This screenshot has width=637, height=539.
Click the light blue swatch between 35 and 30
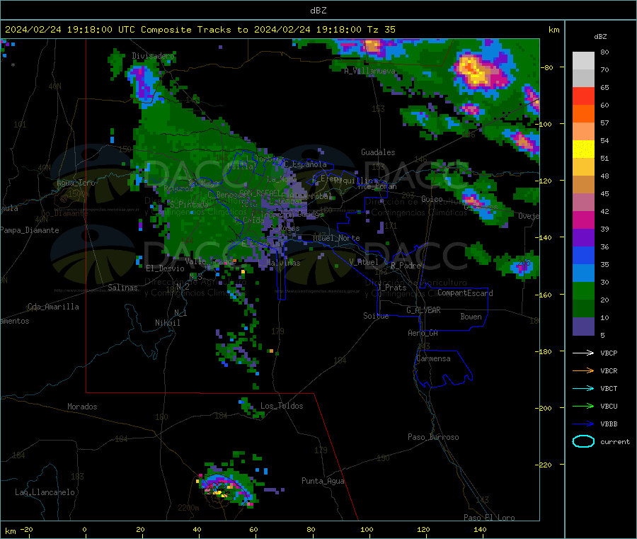point(583,273)
